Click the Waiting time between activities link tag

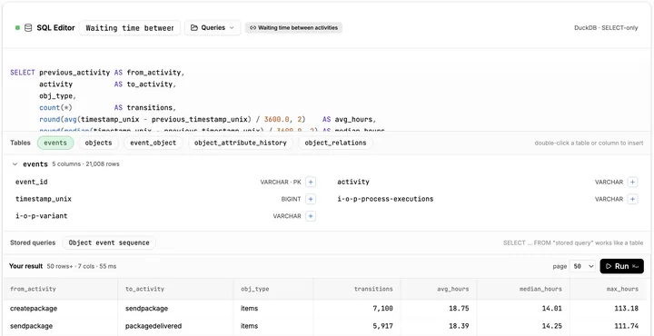[x=293, y=28]
